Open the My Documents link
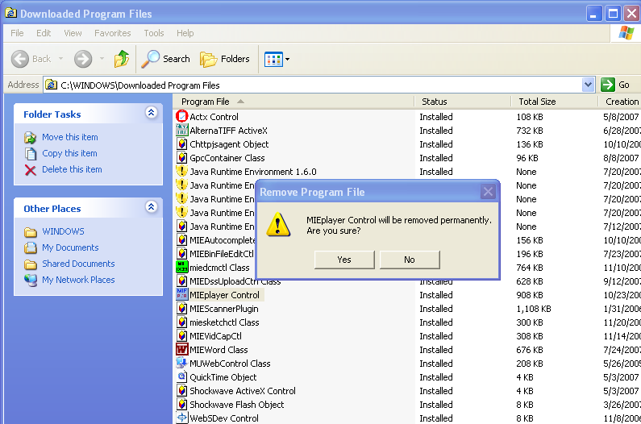641x424 pixels. point(70,247)
